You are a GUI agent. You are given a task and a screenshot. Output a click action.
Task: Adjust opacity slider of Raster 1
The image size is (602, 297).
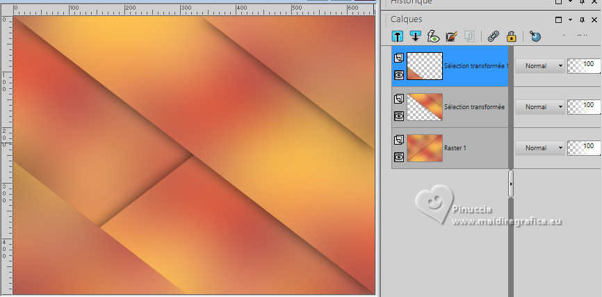tap(584, 148)
